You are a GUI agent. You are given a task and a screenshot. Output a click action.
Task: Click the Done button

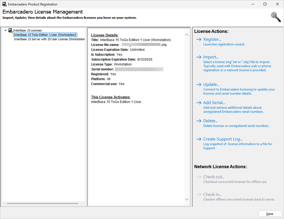click(x=270, y=214)
